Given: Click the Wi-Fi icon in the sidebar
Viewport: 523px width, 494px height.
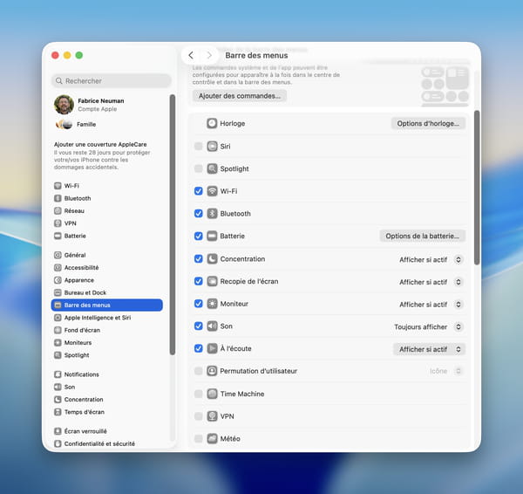Looking at the screenshot, I should pyautogui.click(x=58, y=186).
